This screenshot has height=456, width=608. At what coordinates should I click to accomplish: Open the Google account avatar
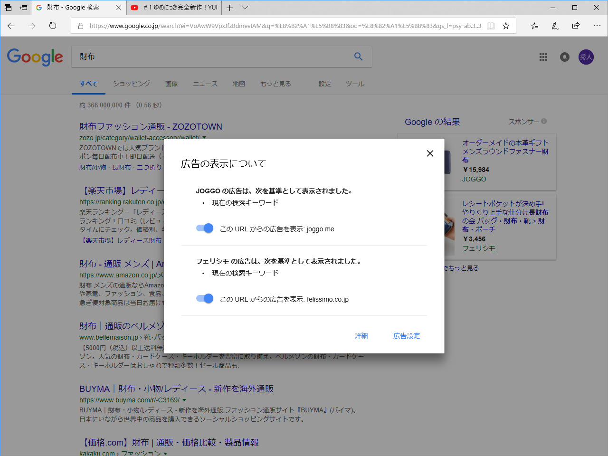point(586,57)
